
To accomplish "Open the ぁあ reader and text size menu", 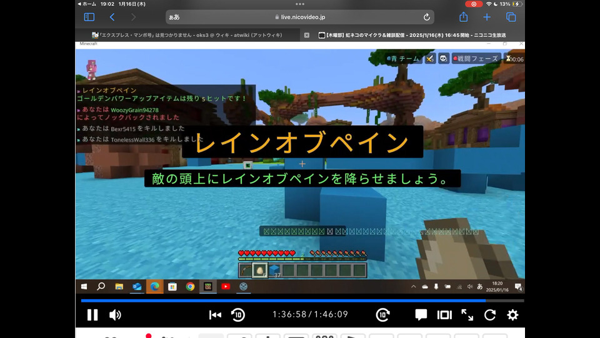I will (174, 17).
